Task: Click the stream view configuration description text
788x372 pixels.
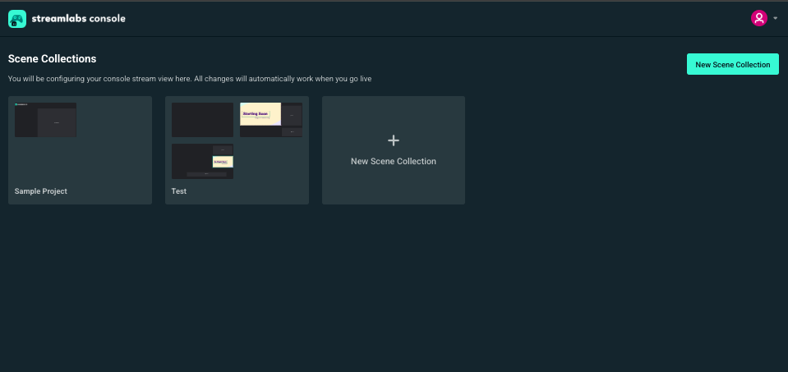Action: (193, 79)
